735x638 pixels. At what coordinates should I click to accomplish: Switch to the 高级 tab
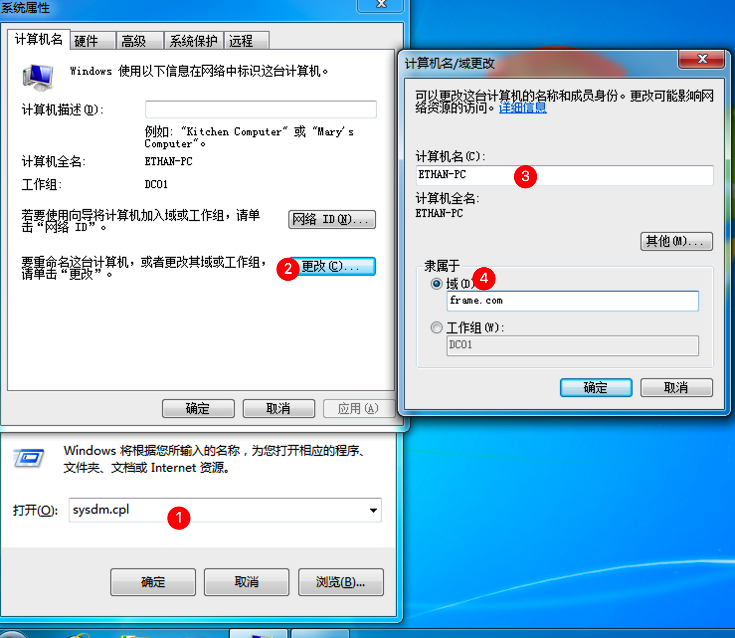[x=140, y=40]
